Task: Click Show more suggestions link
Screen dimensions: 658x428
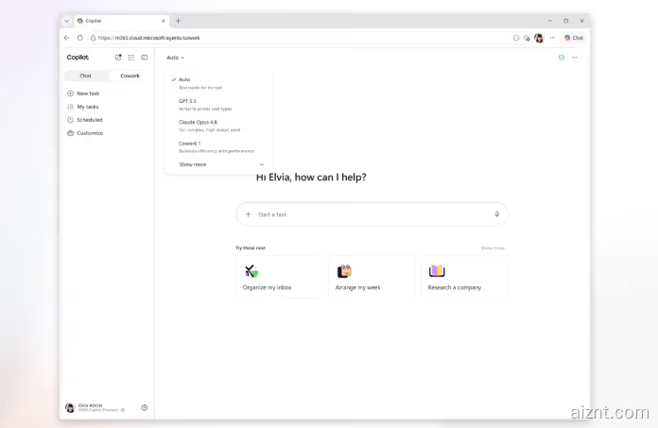Action: (493, 248)
